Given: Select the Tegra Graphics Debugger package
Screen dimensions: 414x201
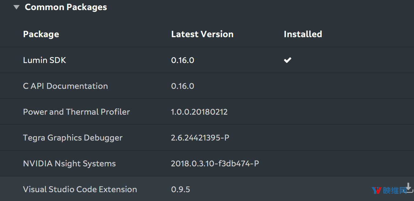Looking at the screenshot, I should coord(73,138).
